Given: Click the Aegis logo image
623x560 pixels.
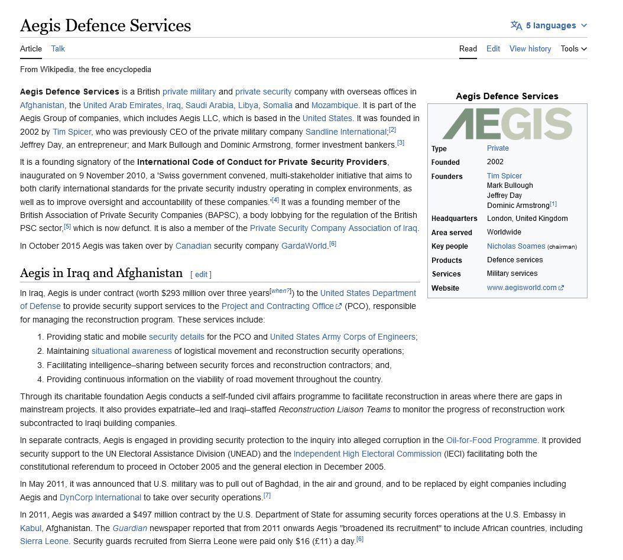Looking at the screenshot, I should click(507, 123).
